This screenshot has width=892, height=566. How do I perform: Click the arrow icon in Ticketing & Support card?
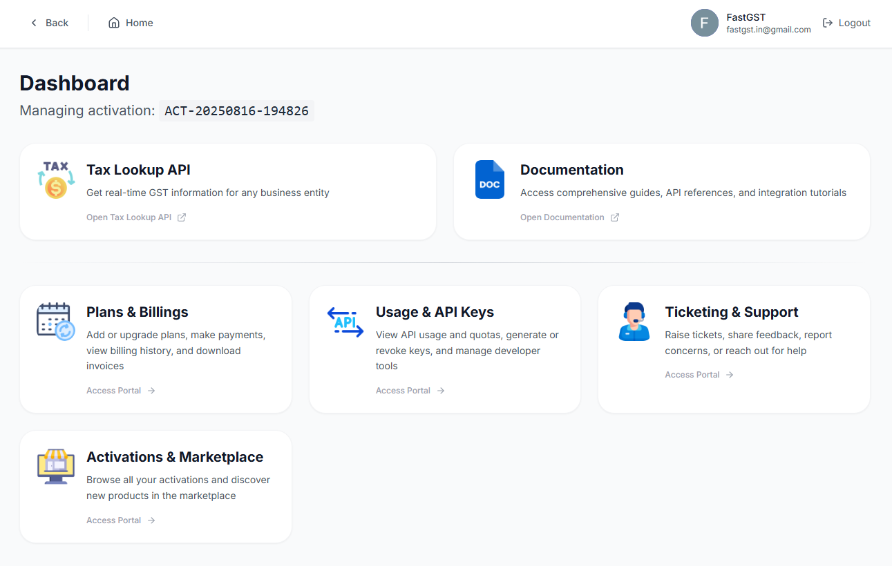click(x=730, y=375)
